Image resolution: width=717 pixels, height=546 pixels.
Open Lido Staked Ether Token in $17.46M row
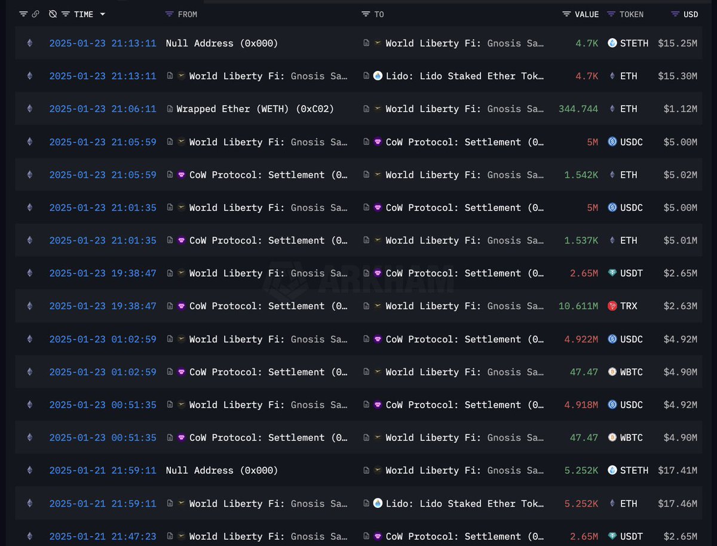coord(465,503)
